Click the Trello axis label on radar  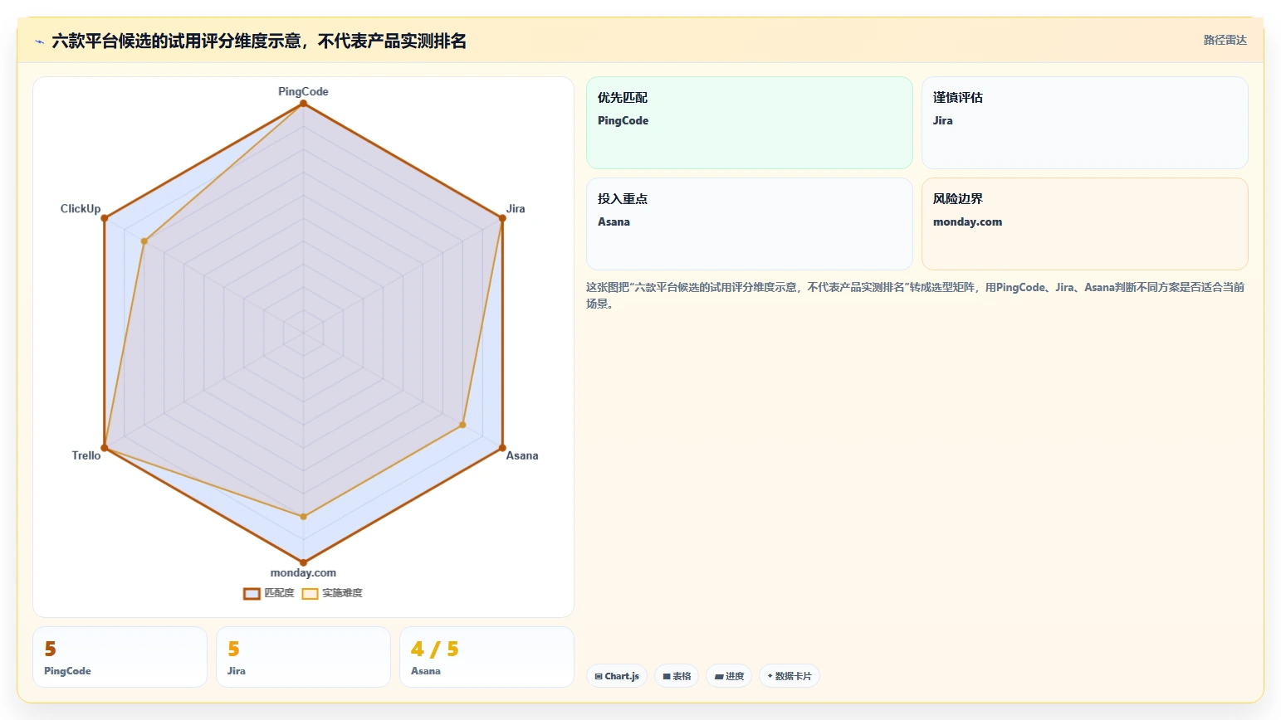[x=86, y=455]
